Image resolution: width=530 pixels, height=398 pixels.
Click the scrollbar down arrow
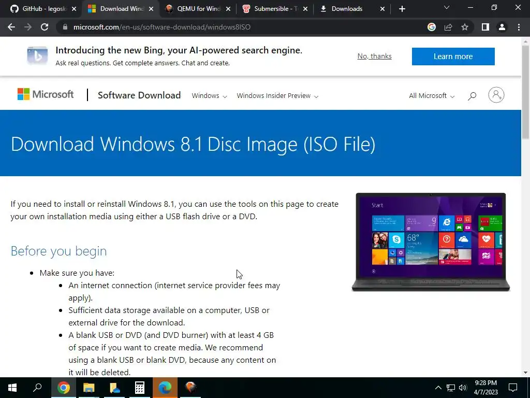click(x=525, y=373)
